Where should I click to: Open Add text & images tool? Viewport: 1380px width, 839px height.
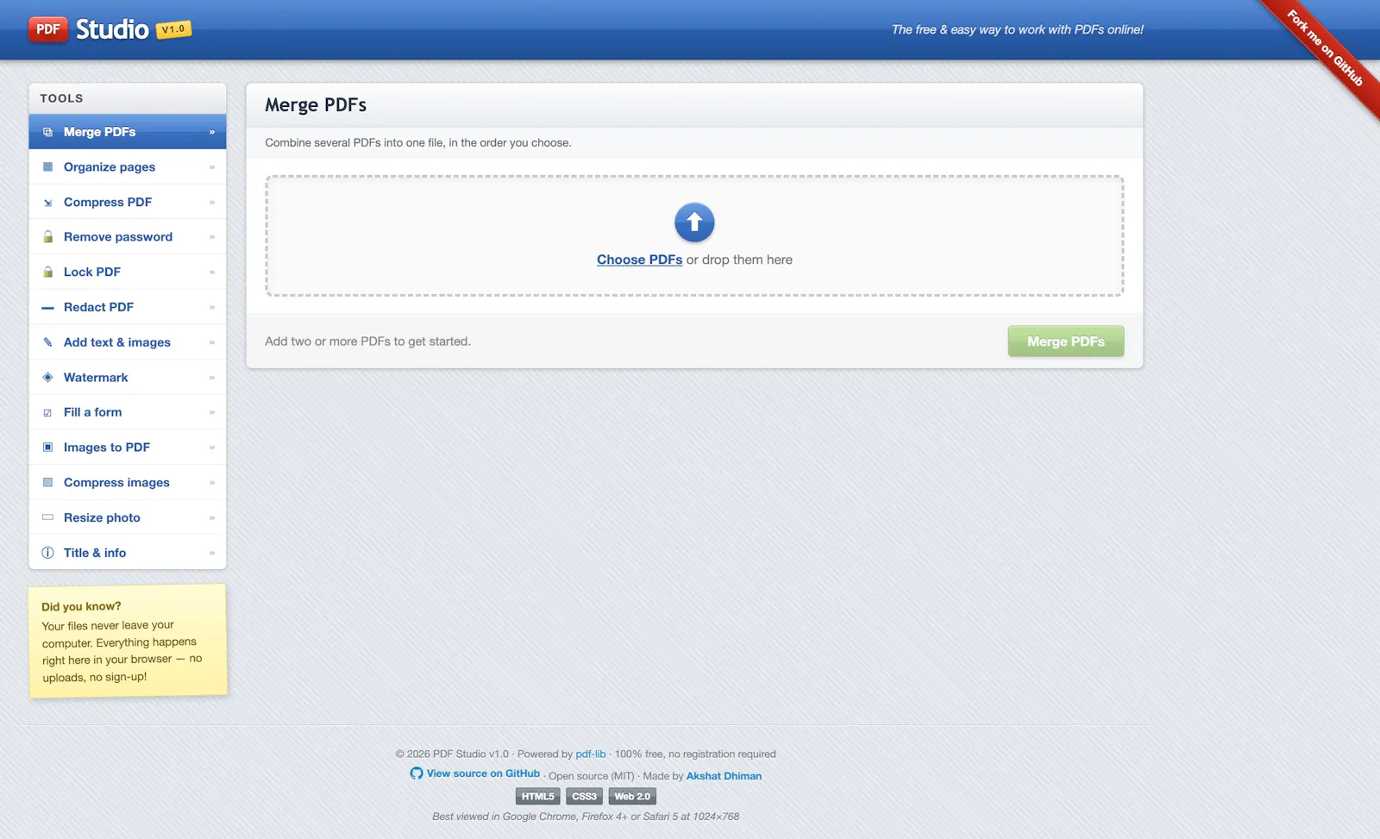[128, 342]
